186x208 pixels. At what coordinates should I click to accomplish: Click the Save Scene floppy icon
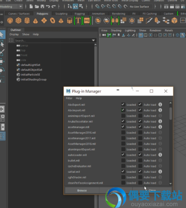(42, 6)
